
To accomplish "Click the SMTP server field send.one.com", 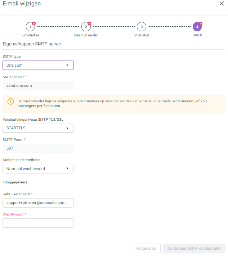I will click(38, 85).
